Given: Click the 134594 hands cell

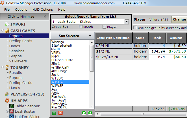Looking at the screenshot, I should point(157,51).
